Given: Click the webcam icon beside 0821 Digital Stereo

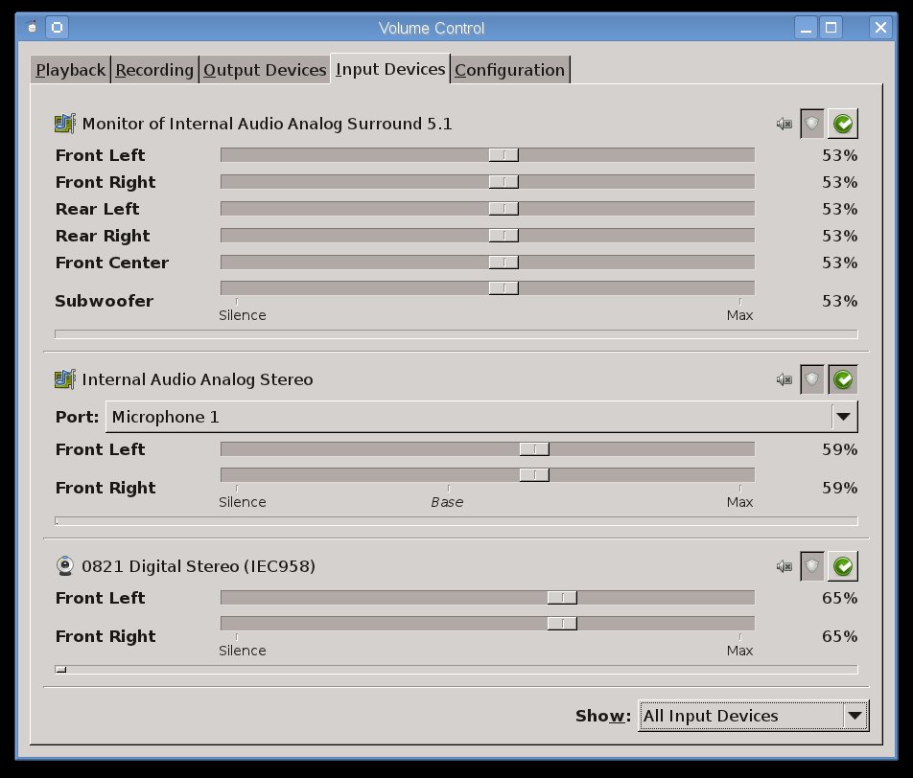Looking at the screenshot, I should click(64, 566).
